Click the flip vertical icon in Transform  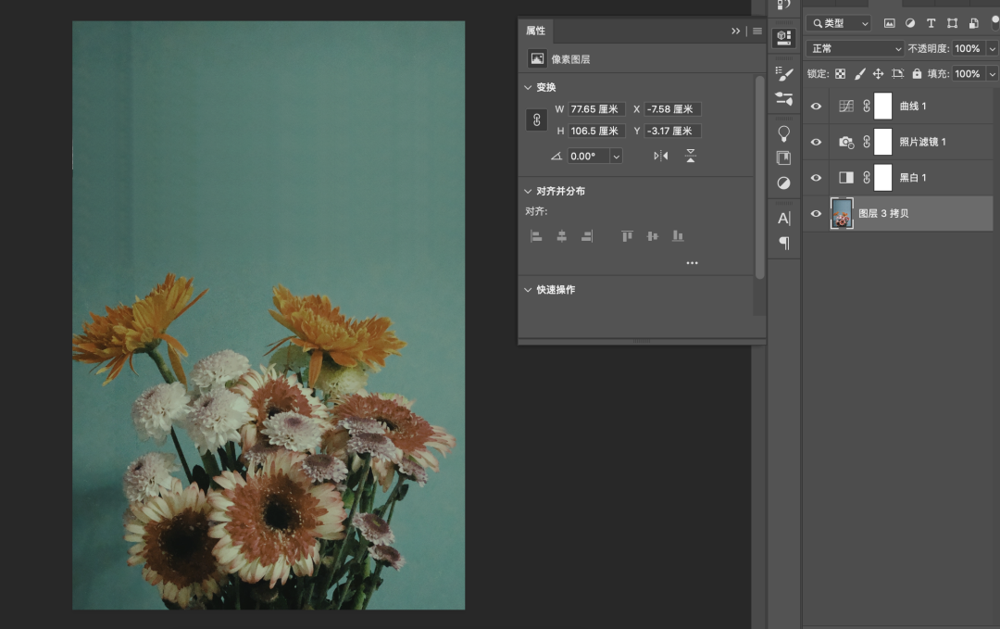691,156
